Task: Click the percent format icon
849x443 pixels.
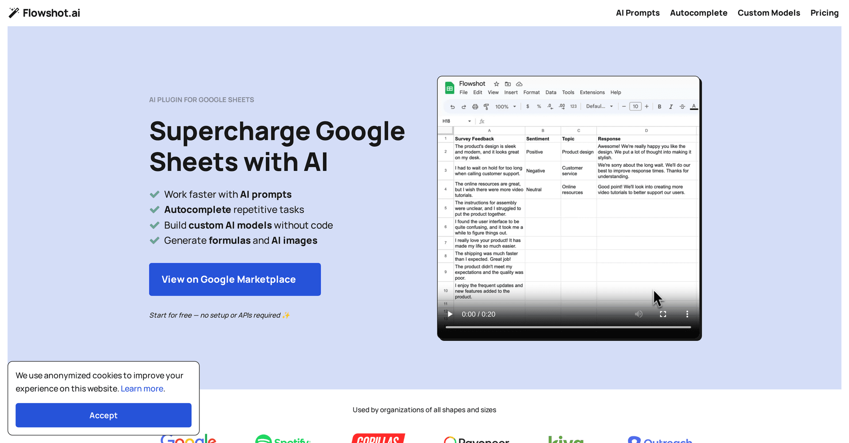Action: [x=539, y=107]
